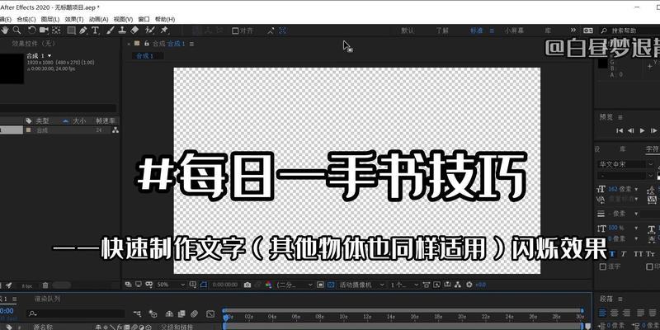The width and height of the screenshot is (660, 330).
Task: Open the show channel color icon
Action: 269,285
